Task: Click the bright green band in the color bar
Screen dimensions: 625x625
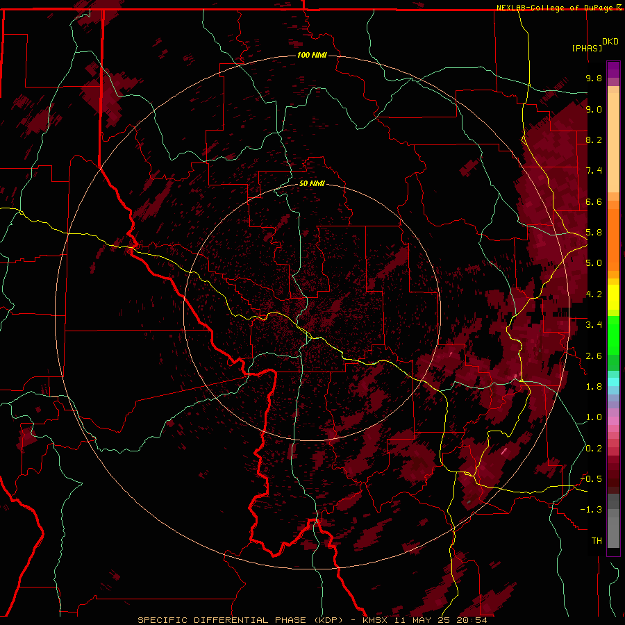Action: pos(613,335)
